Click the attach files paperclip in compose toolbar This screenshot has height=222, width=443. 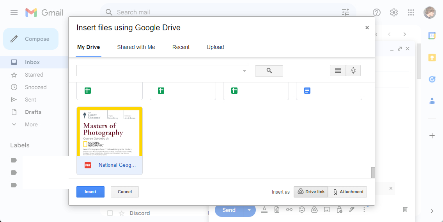(x=277, y=210)
